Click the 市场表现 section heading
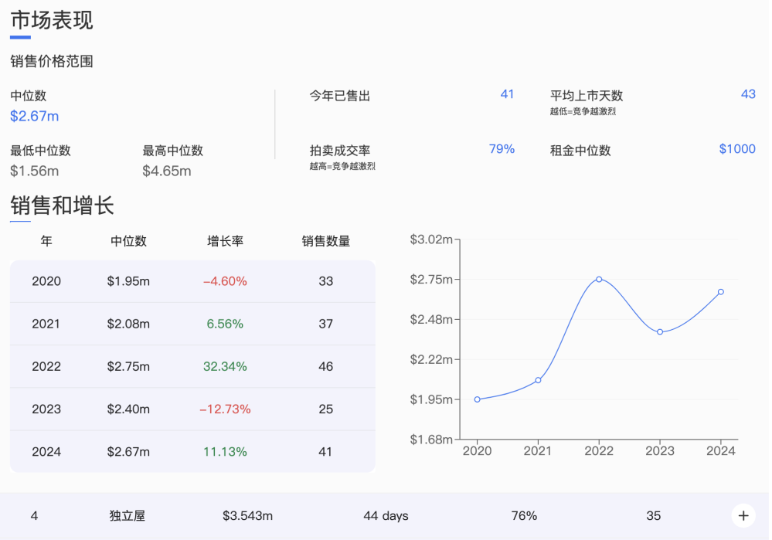 pos(52,20)
